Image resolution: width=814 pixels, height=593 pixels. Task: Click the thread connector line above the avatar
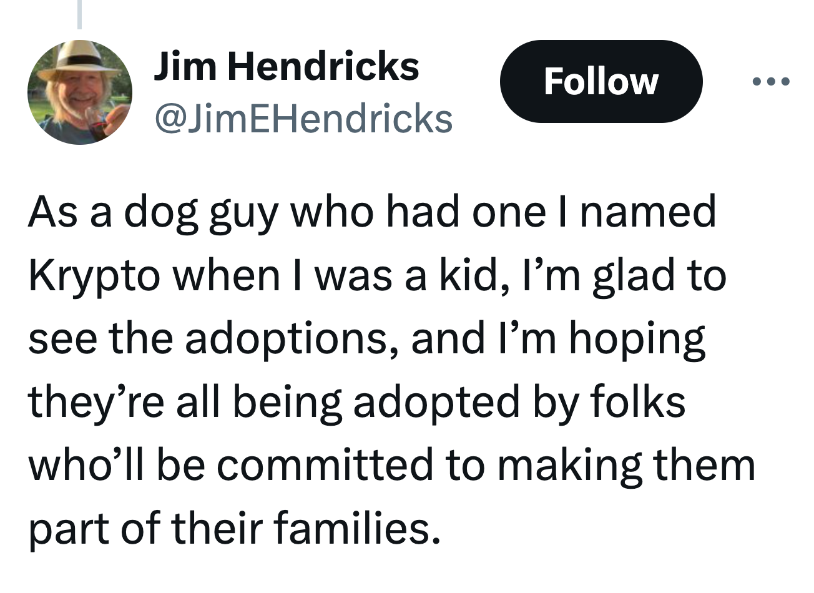(79, 14)
